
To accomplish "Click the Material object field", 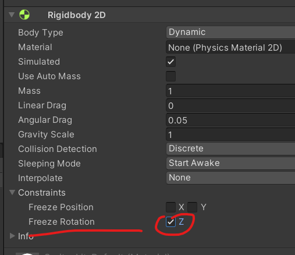I will pos(230,47).
